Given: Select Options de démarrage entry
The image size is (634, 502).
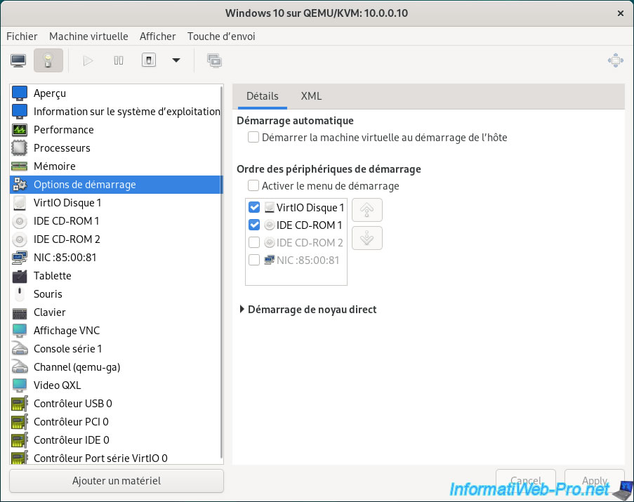Looking at the screenshot, I should [117, 185].
